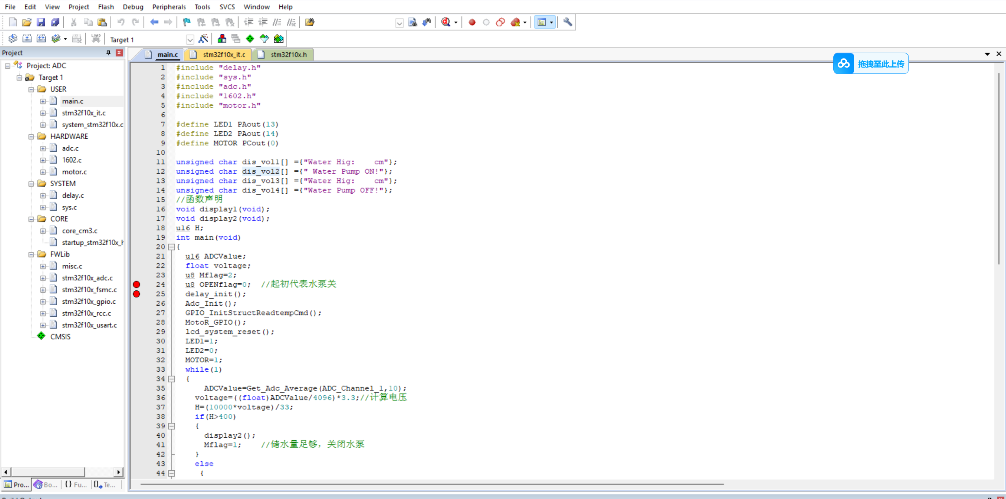Select the CMSIS item in project tree
This screenshot has height=499, width=1006.
pyautogui.click(x=60, y=337)
